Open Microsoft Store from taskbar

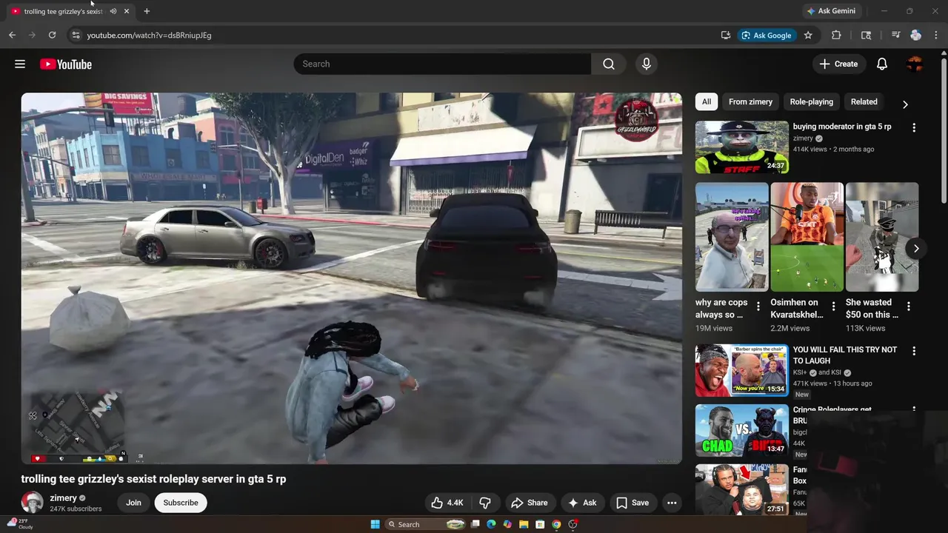tap(540, 524)
